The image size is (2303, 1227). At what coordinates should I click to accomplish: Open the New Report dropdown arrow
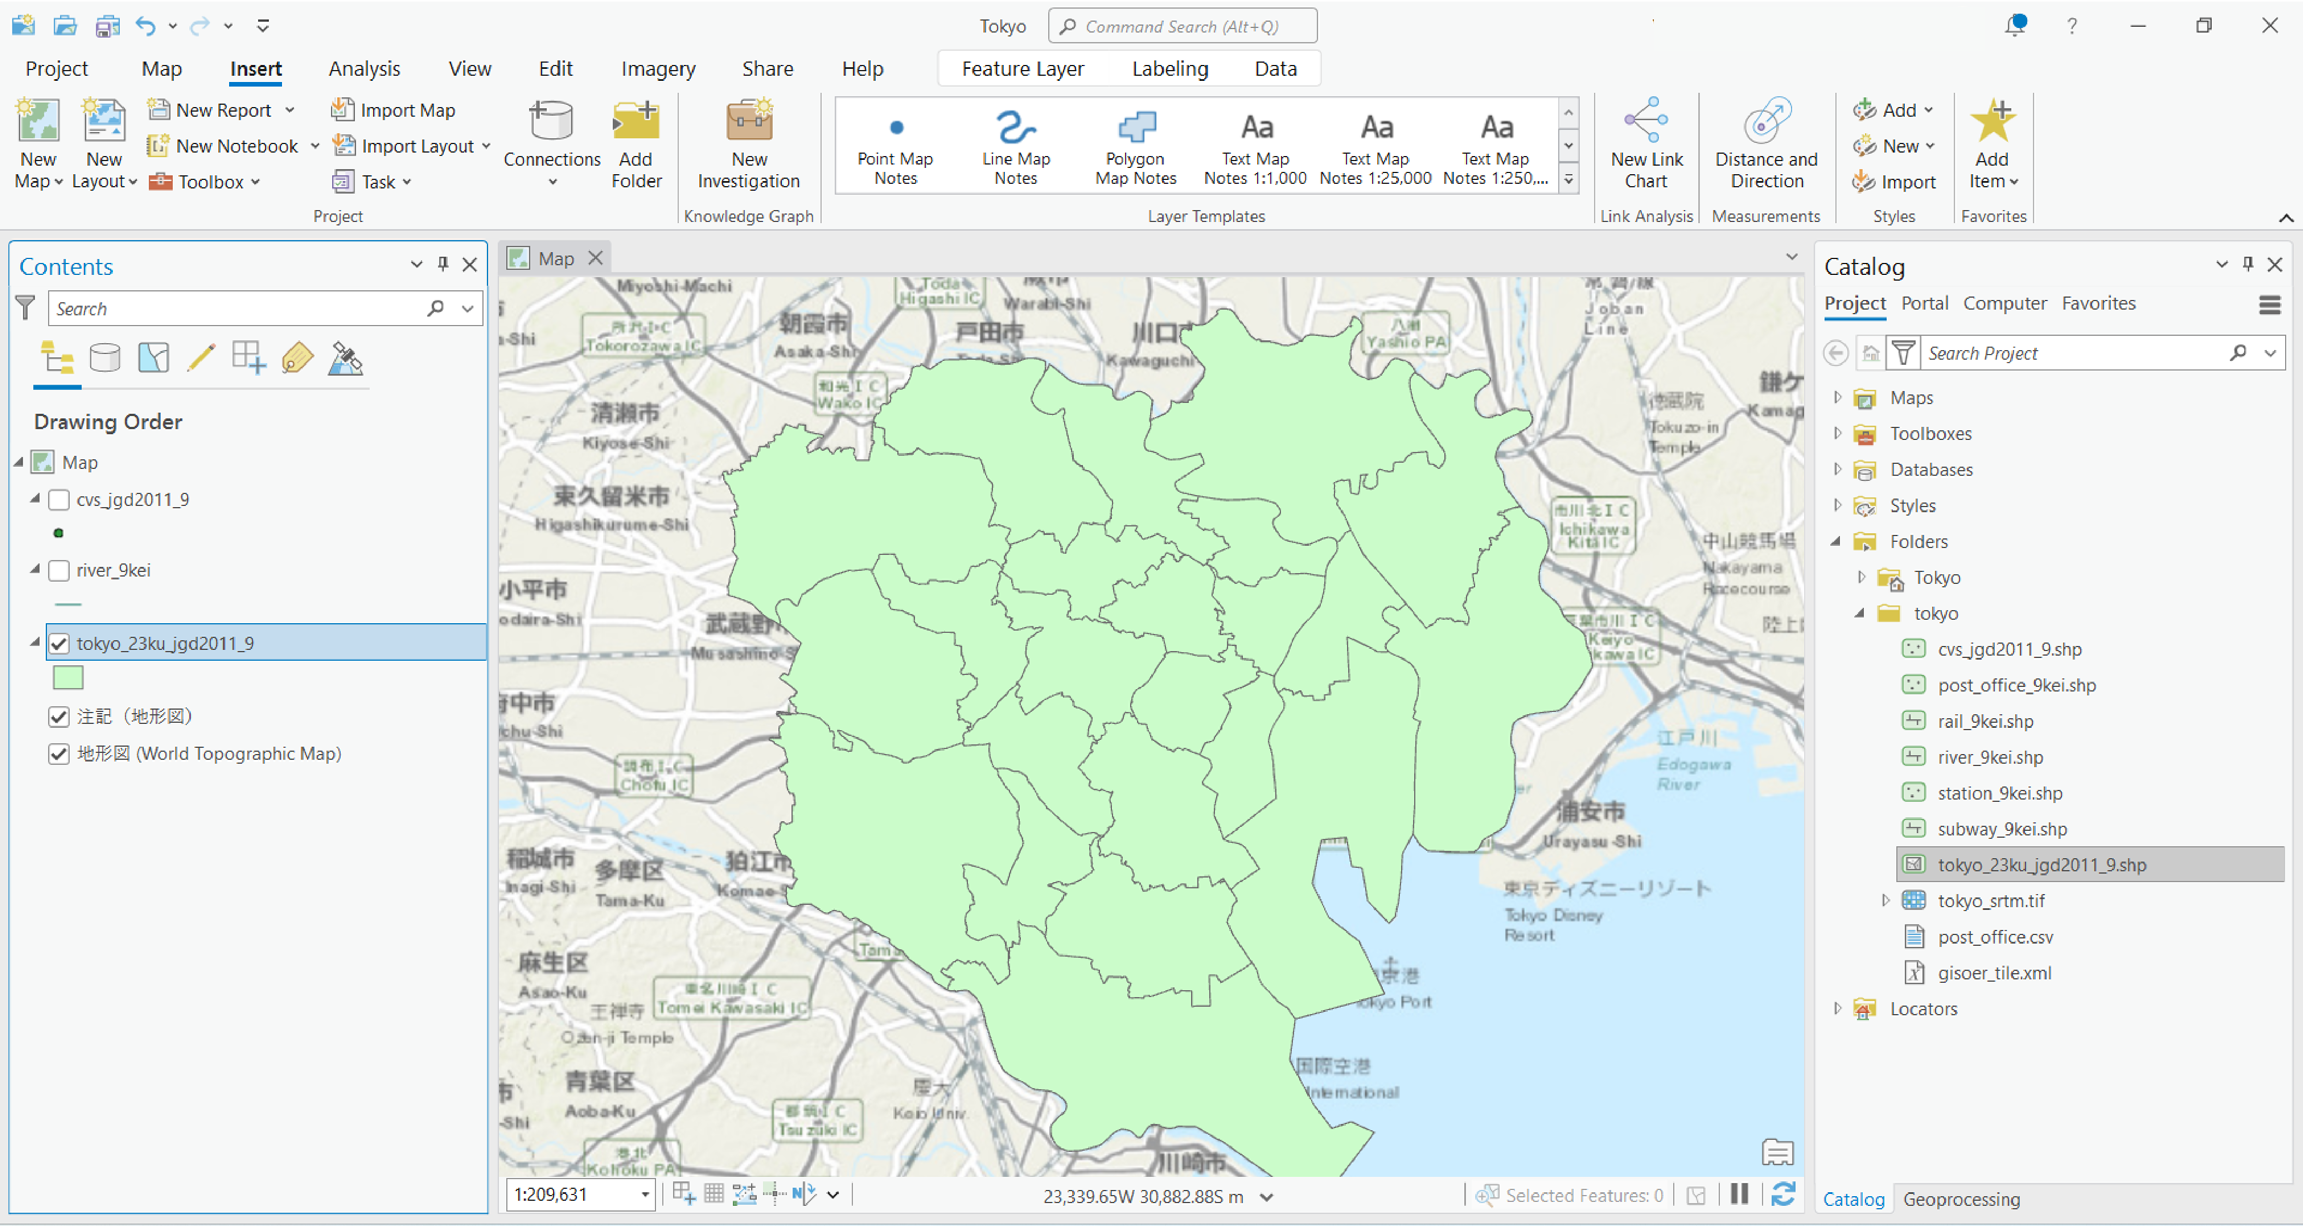289,110
